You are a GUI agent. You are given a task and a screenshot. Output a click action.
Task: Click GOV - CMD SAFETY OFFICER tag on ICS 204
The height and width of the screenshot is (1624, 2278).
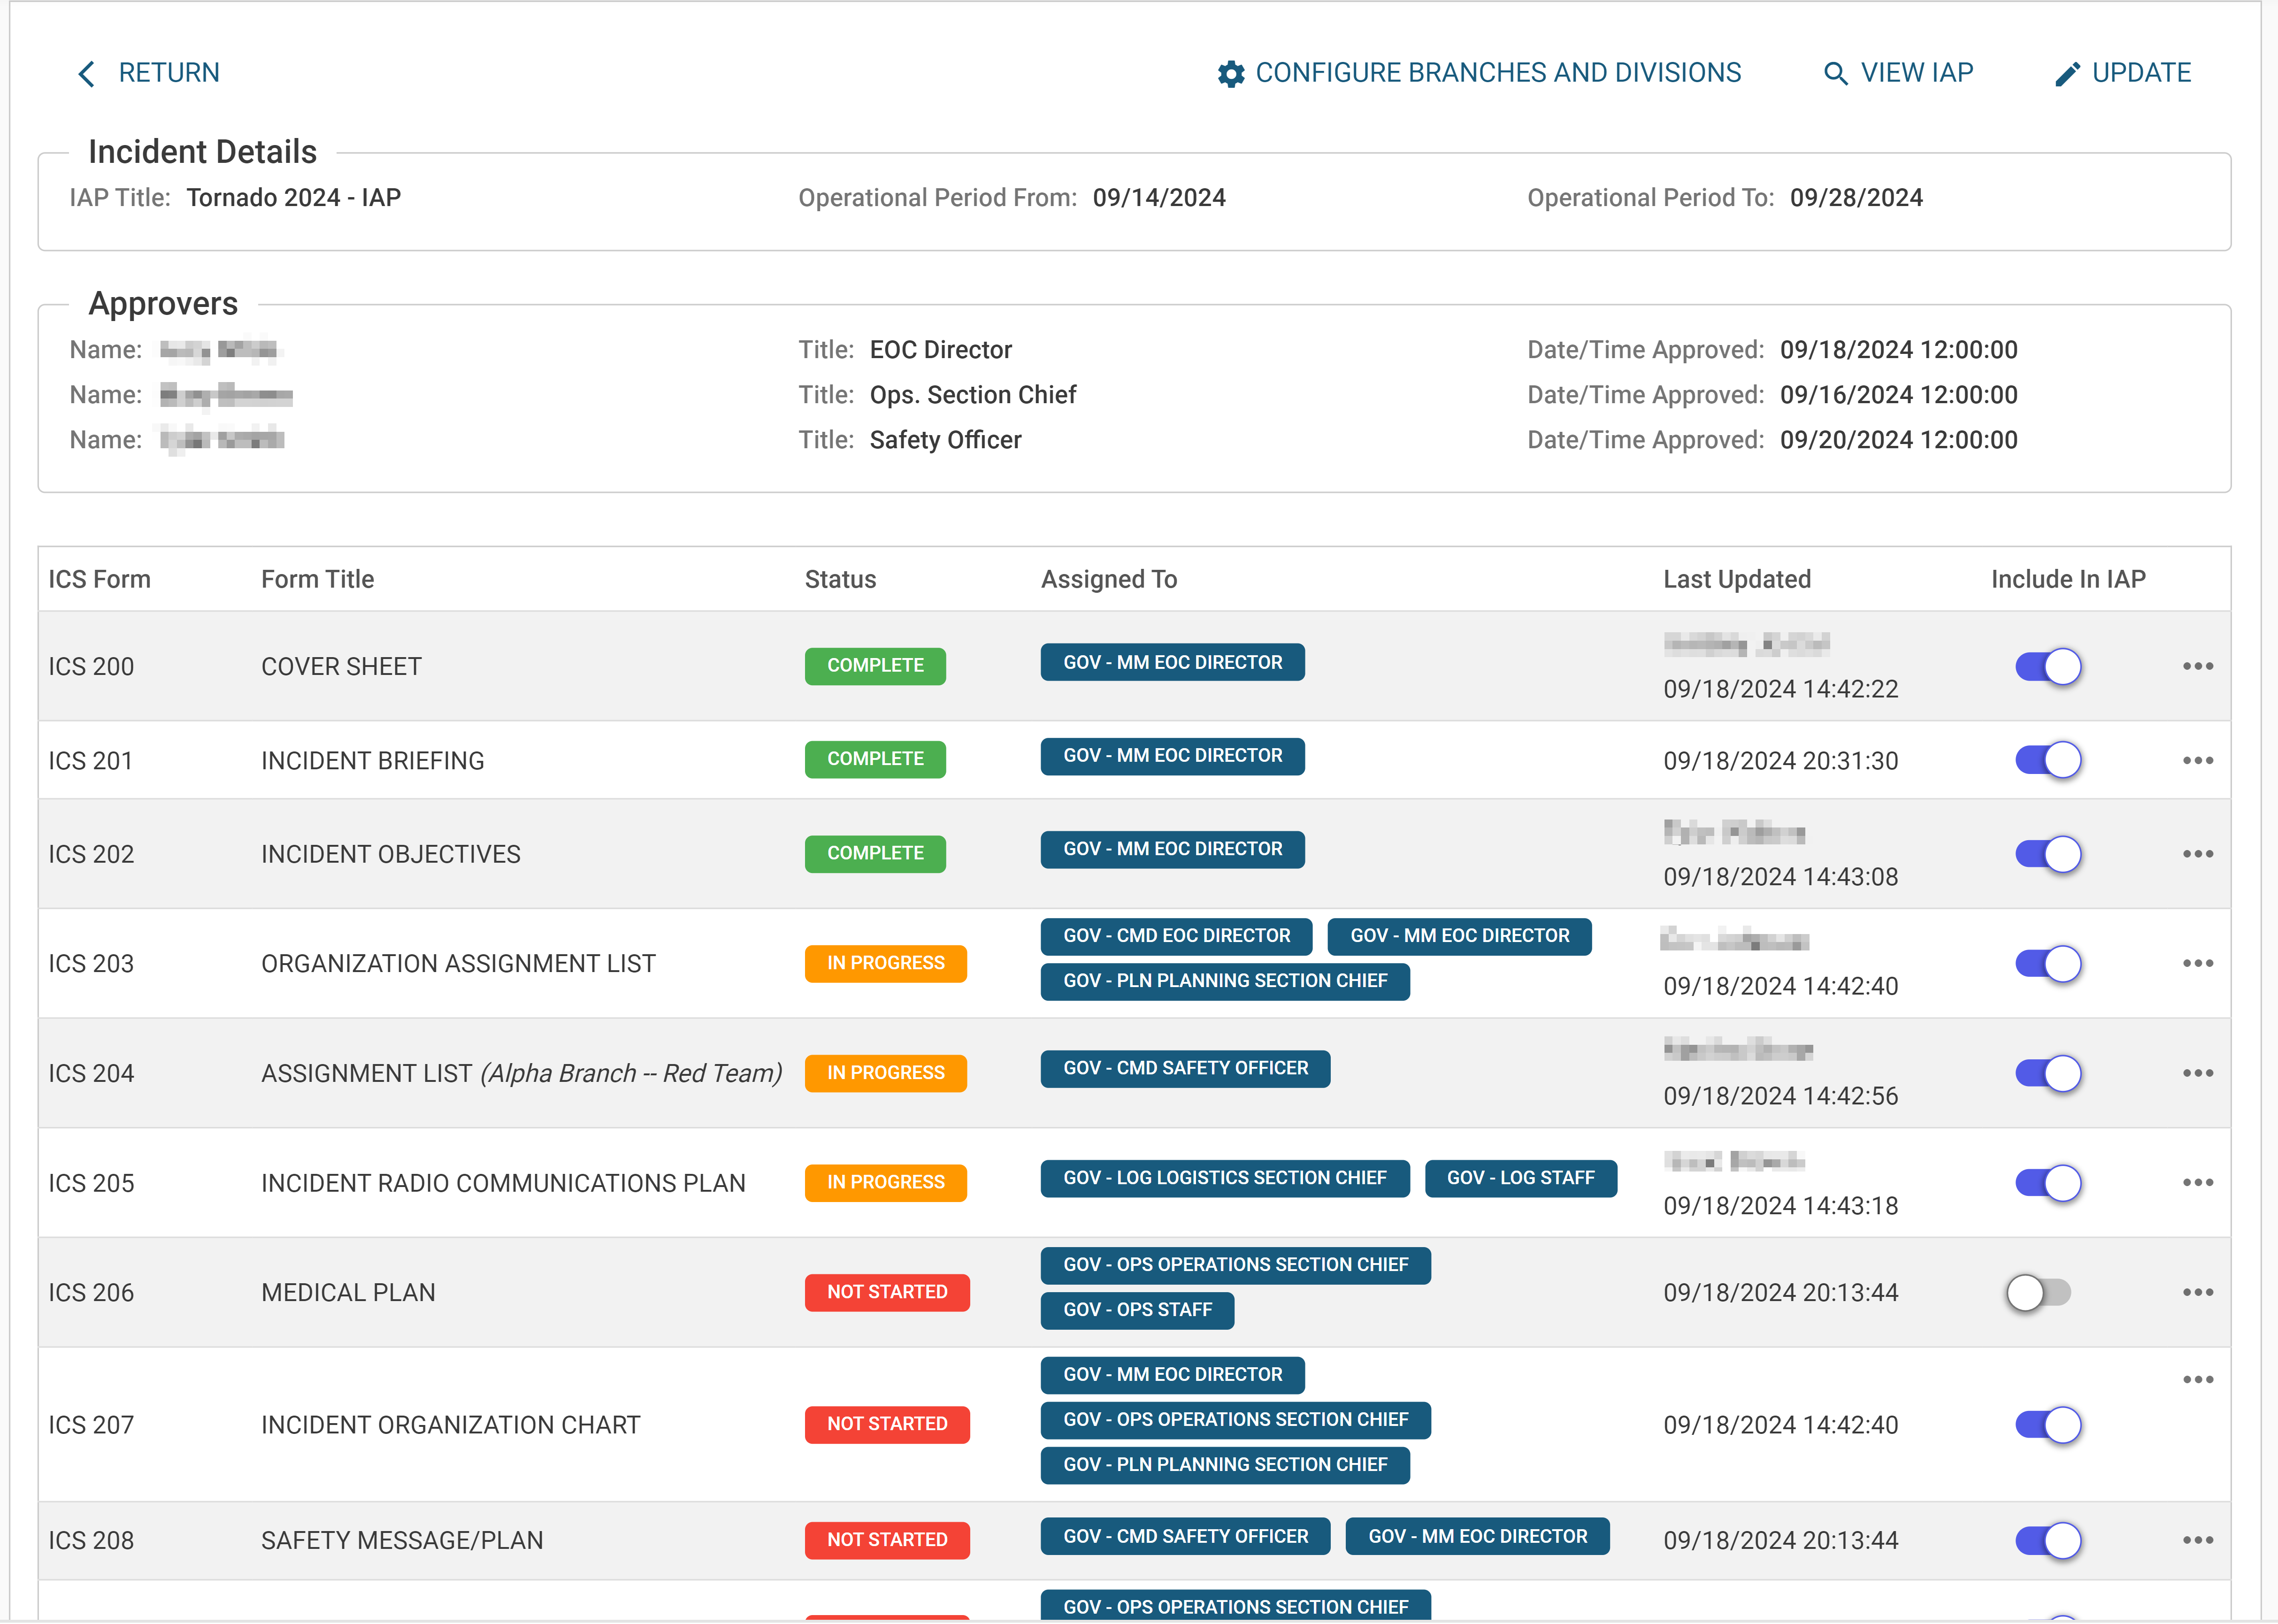tap(1185, 1068)
